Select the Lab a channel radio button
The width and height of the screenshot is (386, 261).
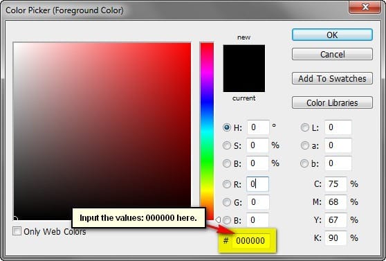pyautogui.click(x=305, y=145)
